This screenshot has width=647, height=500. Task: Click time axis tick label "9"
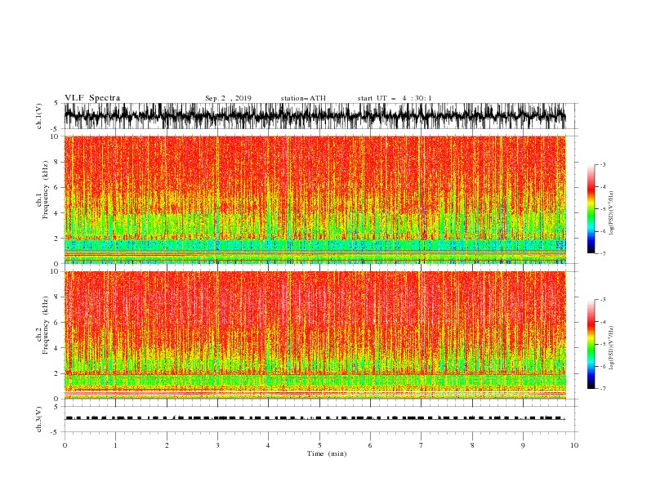[x=523, y=445]
